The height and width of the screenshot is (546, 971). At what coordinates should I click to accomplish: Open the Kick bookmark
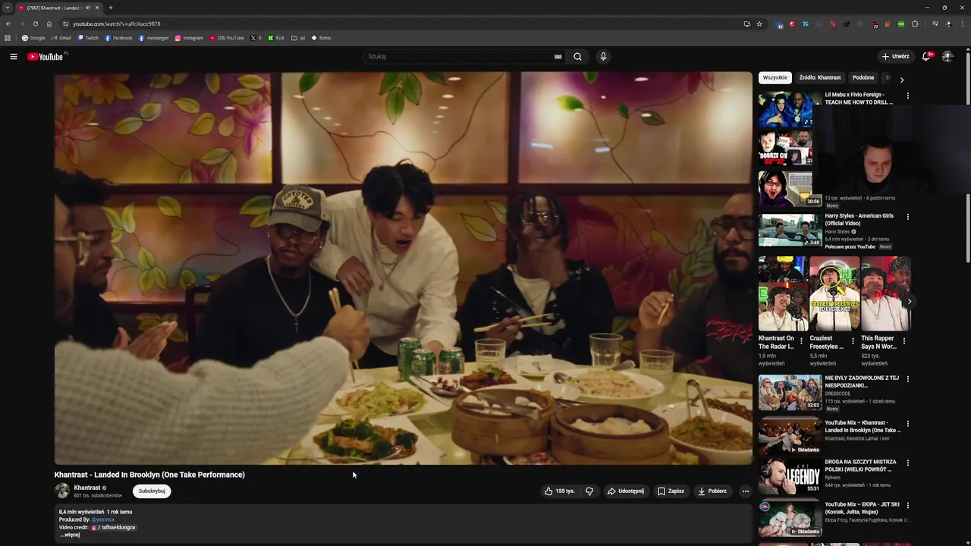point(276,38)
